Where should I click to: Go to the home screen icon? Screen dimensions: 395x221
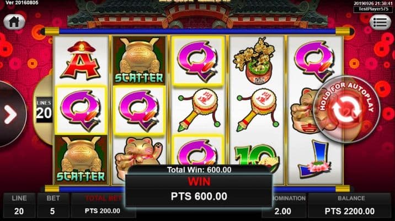(x=14, y=22)
